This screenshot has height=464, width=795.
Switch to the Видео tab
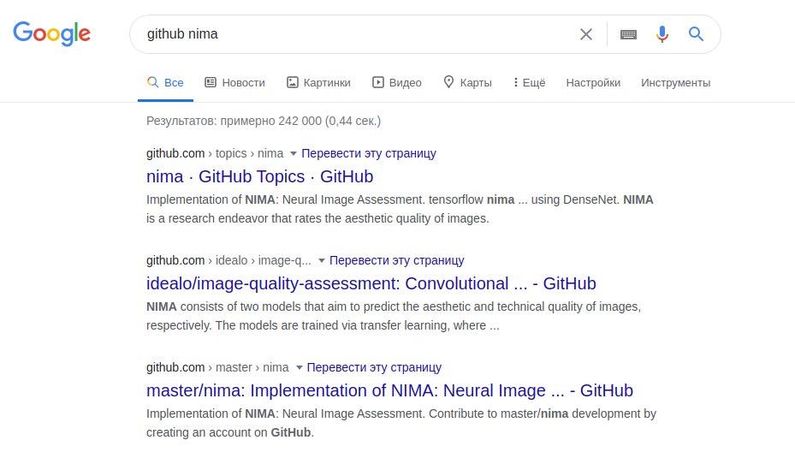[x=397, y=83]
